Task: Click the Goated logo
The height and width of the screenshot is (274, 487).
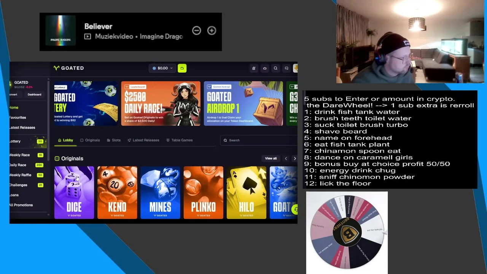Action: [69, 68]
